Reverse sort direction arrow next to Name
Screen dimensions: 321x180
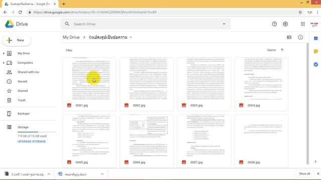point(282,50)
